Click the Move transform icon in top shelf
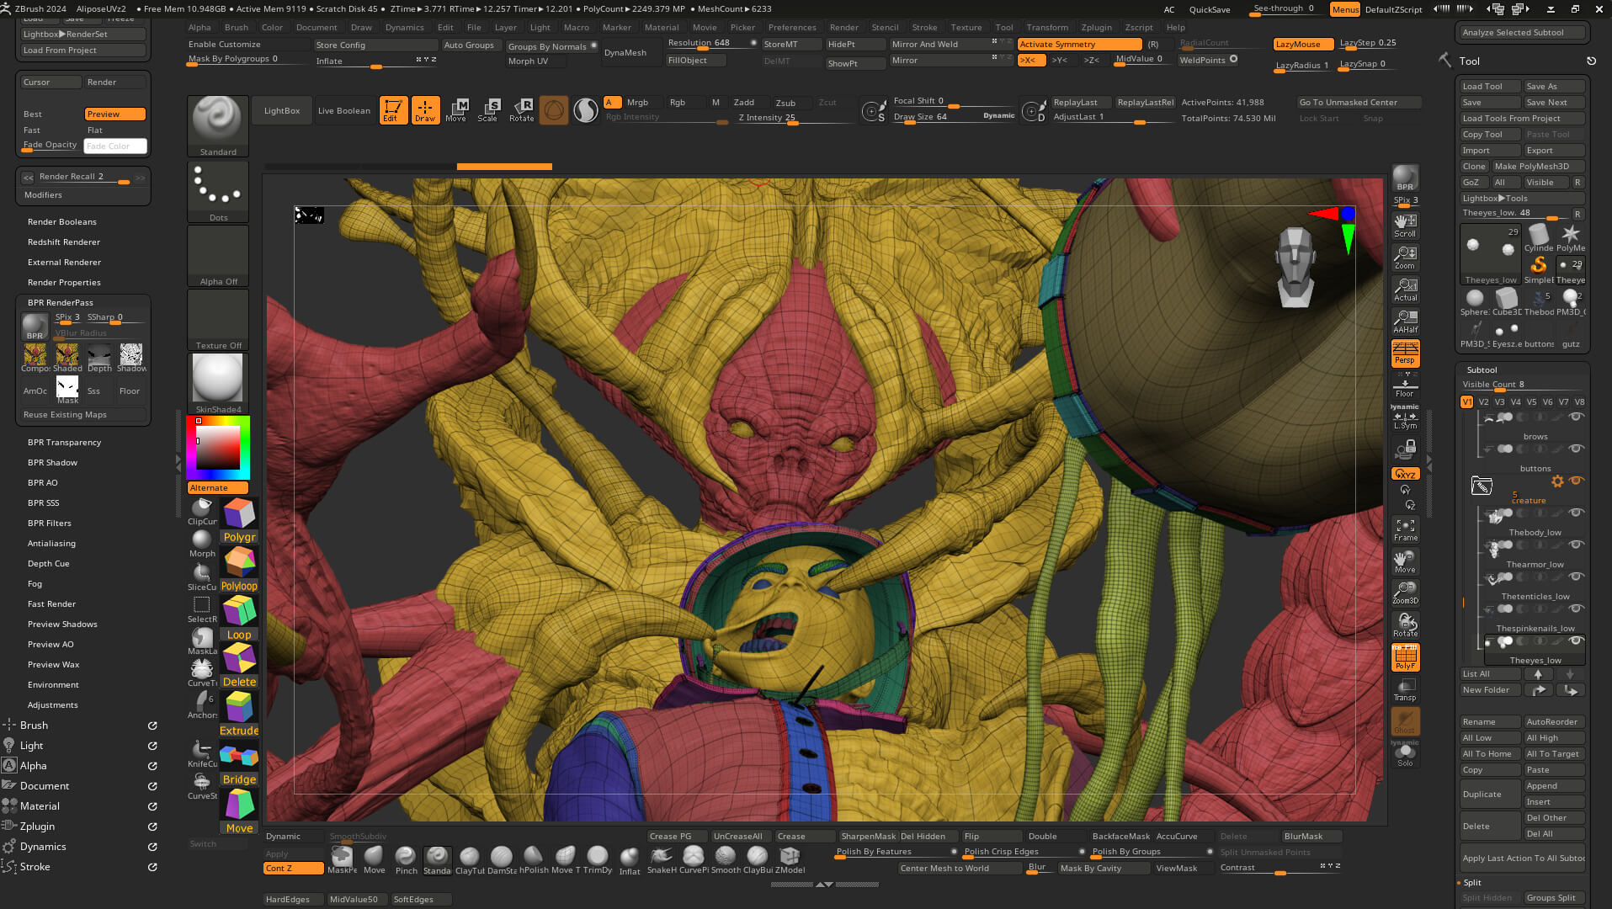 click(x=456, y=110)
